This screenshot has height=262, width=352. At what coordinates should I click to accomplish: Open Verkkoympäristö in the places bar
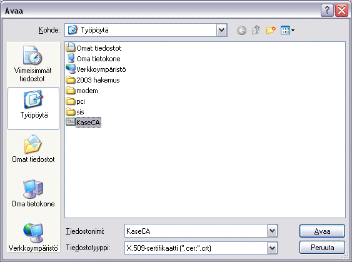pyautogui.click(x=33, y=237)
